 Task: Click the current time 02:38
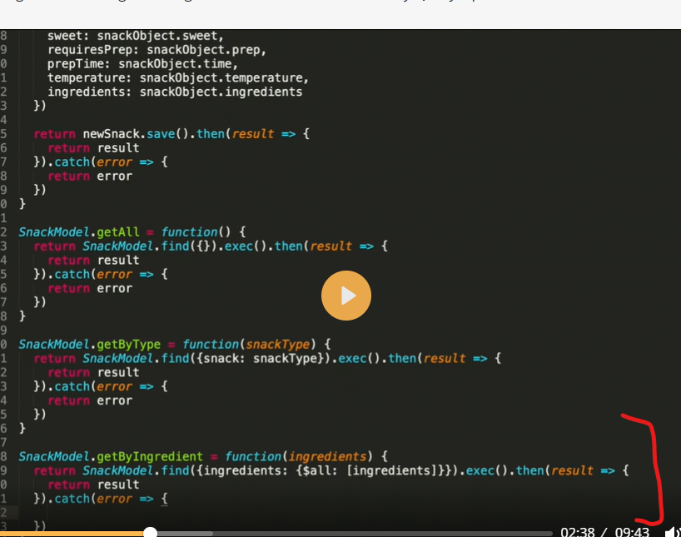(x=577, y=532)
